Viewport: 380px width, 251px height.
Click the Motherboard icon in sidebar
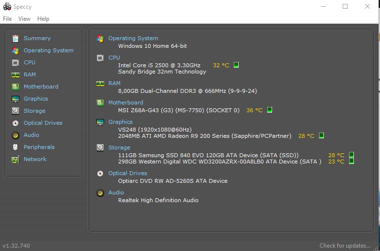pyautogui.click(x=15, y=87)
